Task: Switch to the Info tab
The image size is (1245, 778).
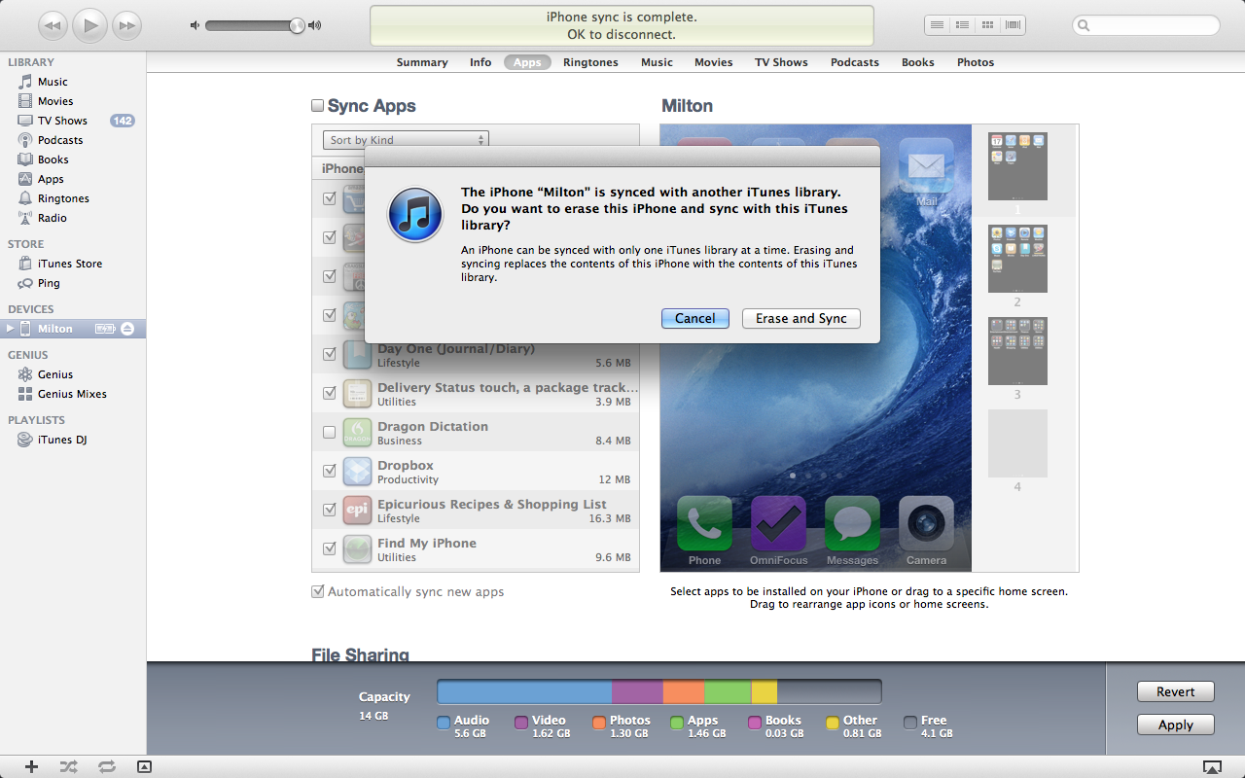Action: (480, 62)
